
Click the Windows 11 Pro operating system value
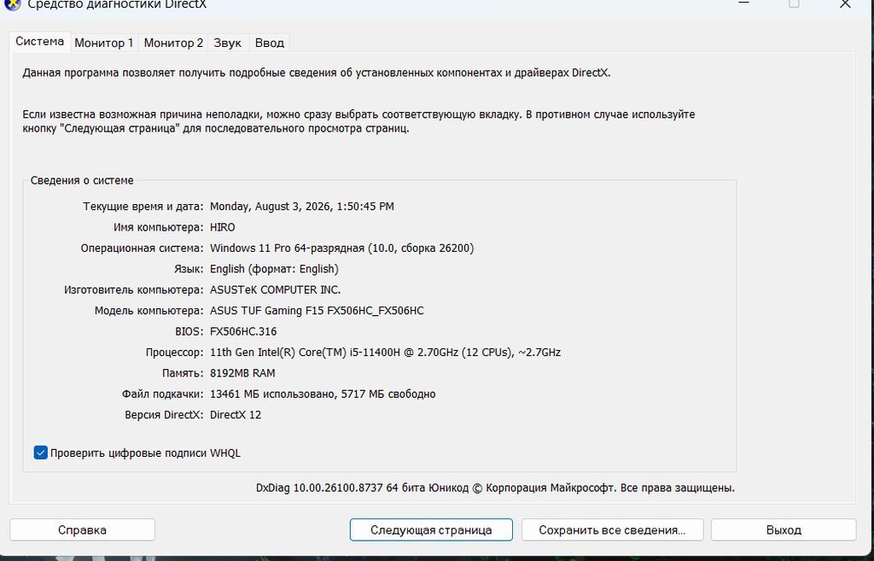[341, 248]
